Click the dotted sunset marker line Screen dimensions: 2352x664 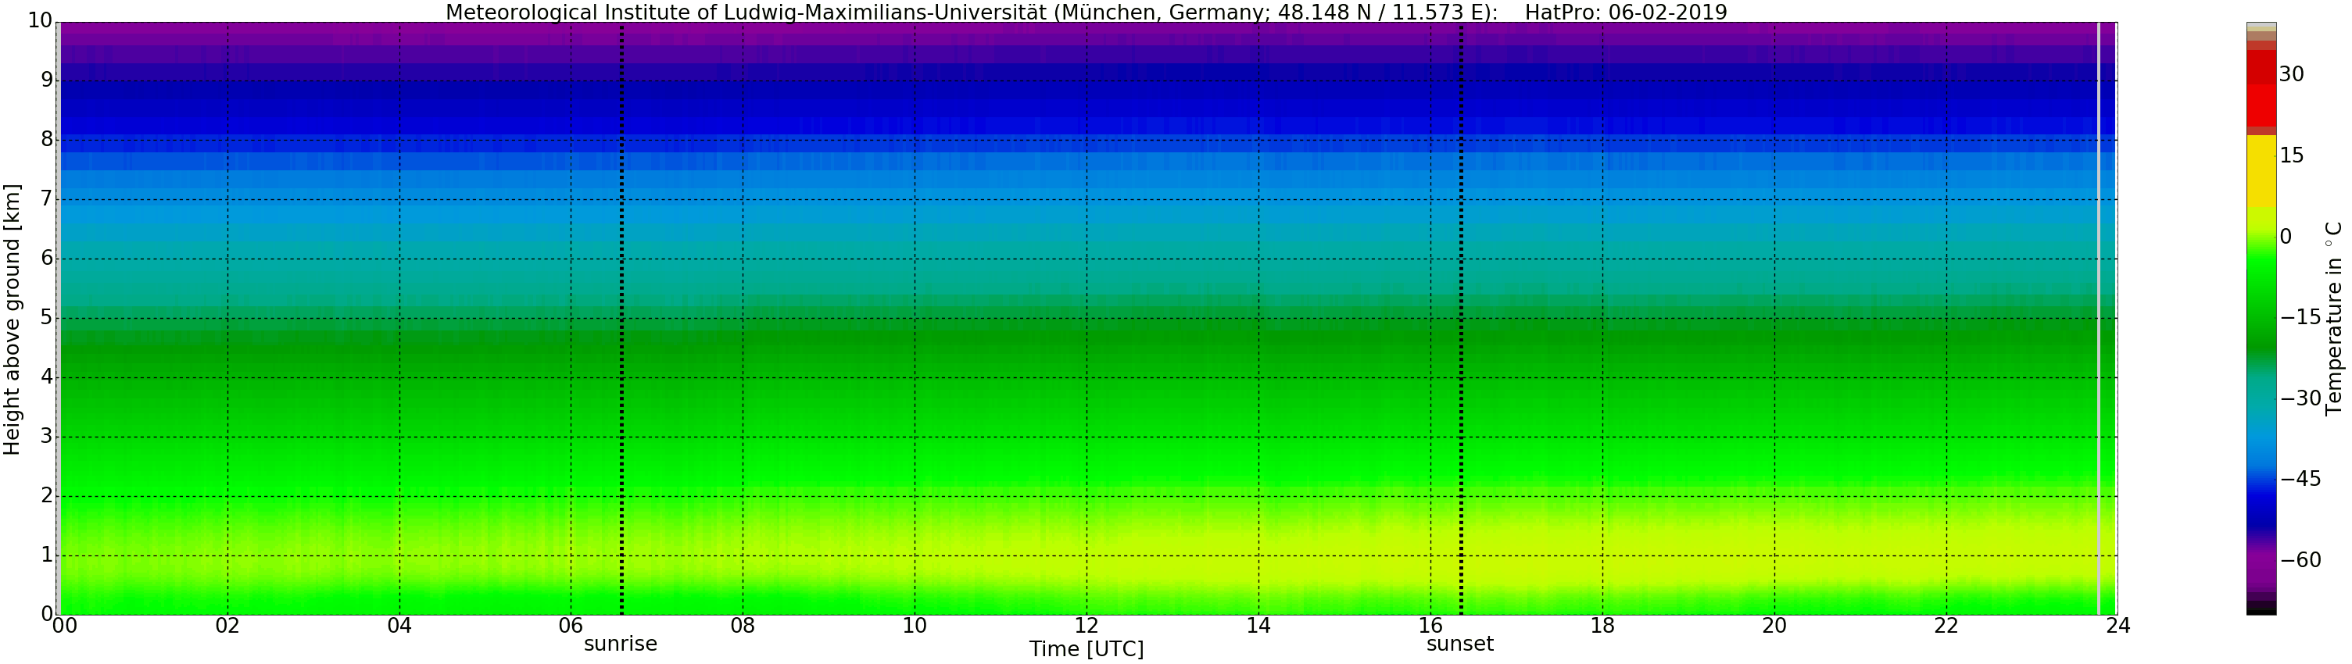[x=1461, y=320]
